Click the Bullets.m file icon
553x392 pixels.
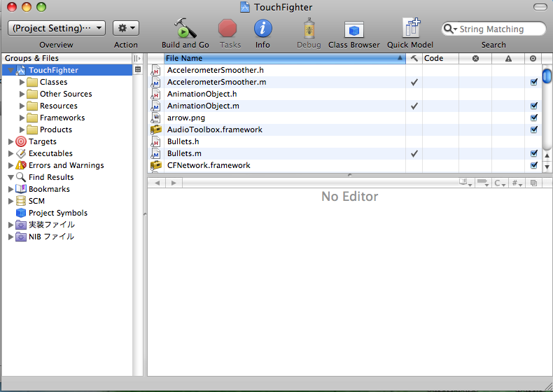pos(155,153)
